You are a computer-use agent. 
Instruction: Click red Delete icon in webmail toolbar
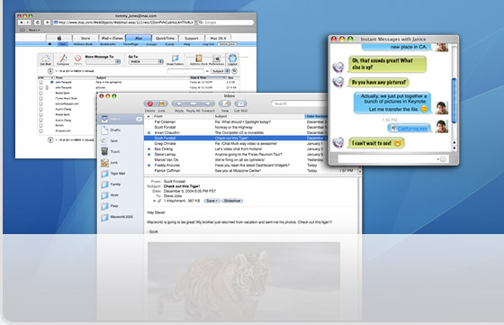(77, 59)
